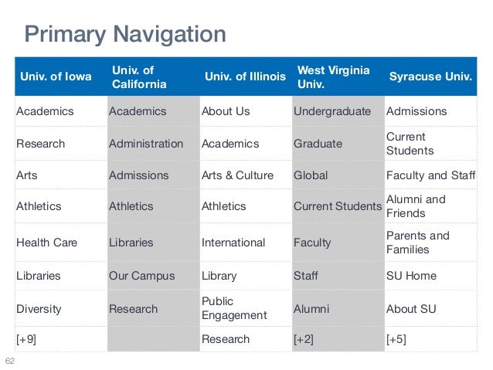Viewport: 493px width, 370px height.
Task: Select the Our Campus entry
Action: click(x=142, y=276)
